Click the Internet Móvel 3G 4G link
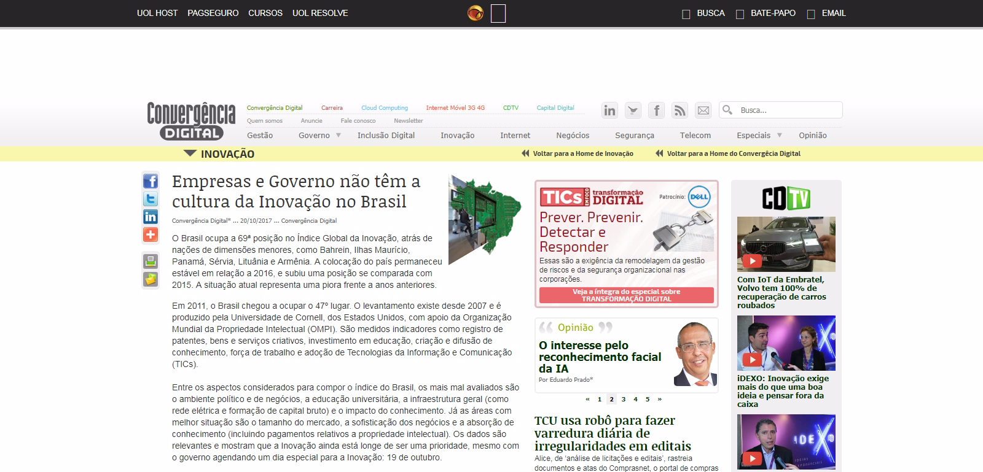The image size is (983, 472). (455, 107)
